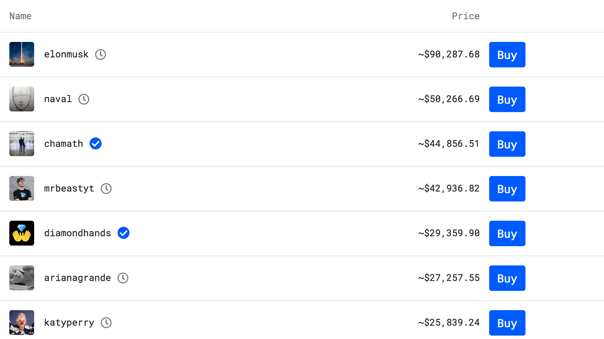Open the diamondhands emoji avatar
This screenshot has width=604, height=339.
coord(22,233)
